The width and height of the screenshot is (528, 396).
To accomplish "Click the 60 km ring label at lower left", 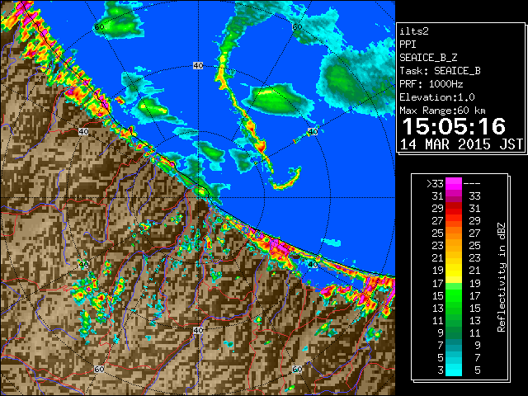I will 99,369.
